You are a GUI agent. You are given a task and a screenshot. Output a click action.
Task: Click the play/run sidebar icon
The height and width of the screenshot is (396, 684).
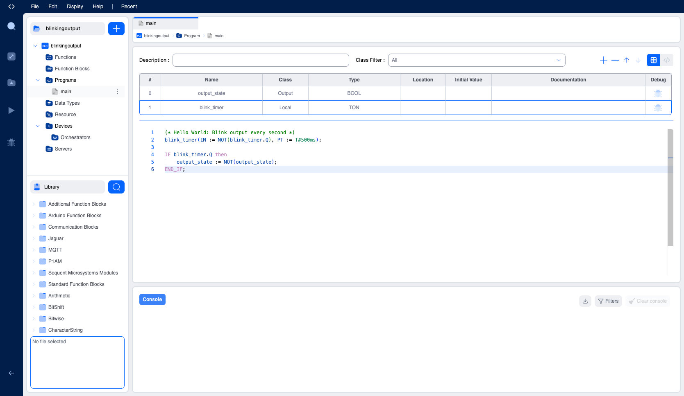point(11,110)
